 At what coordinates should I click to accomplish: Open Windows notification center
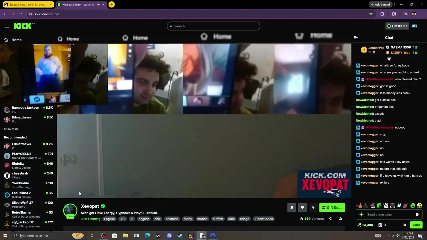tap(420, 236)
